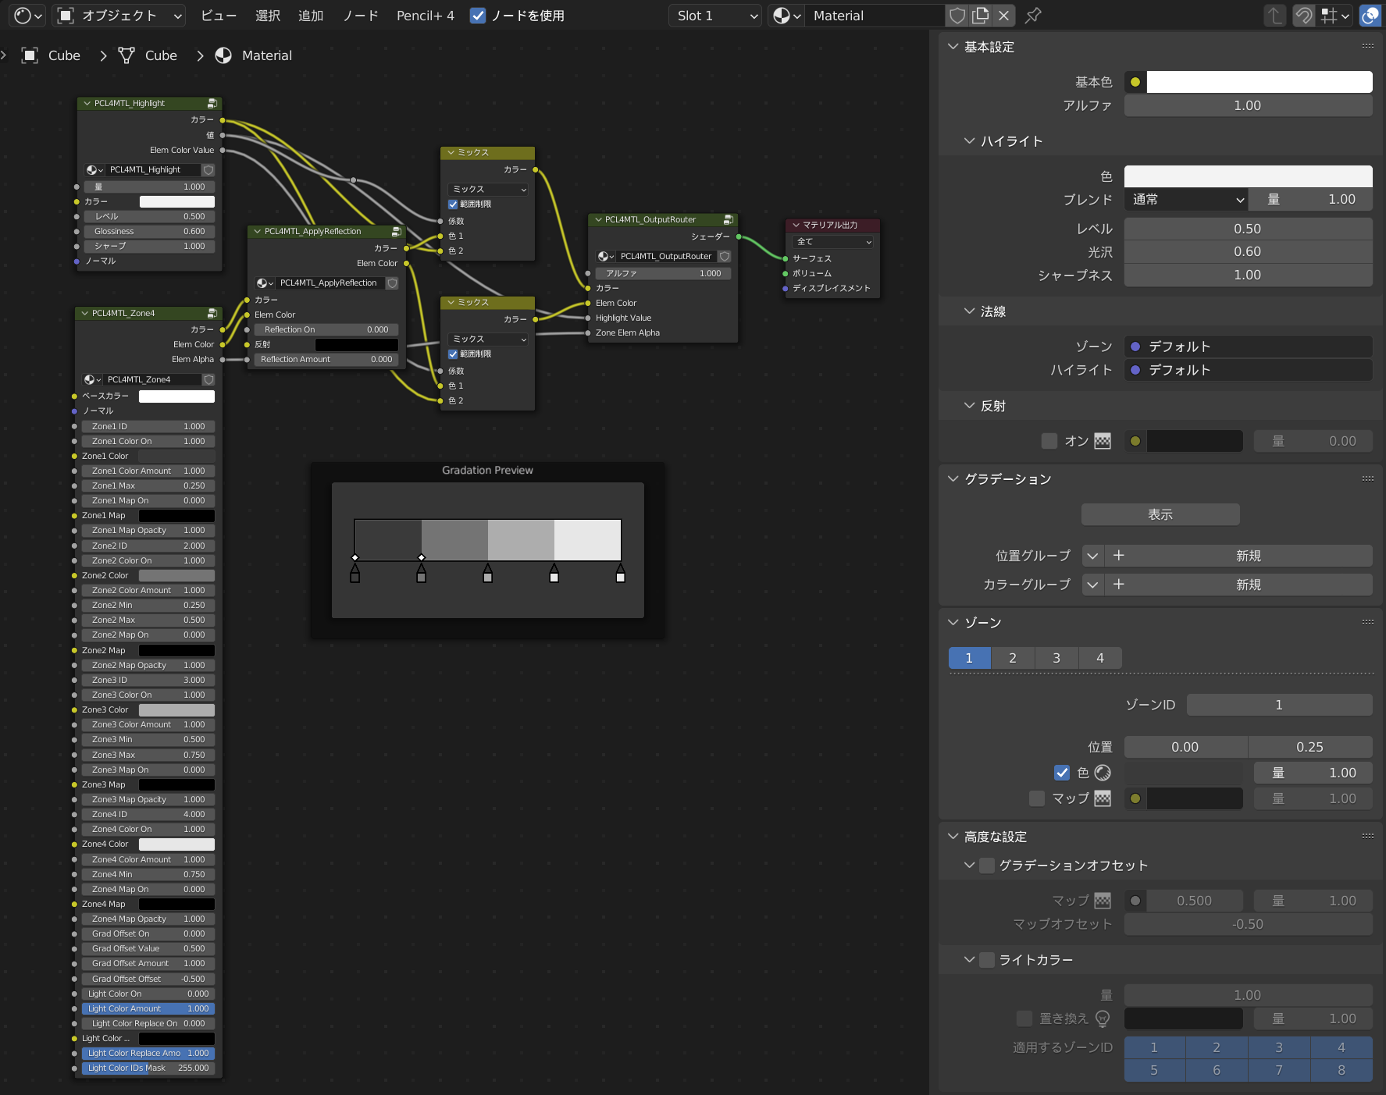Open オブジェクト shader type dropdown
The width and height of the screenshot is (1386, 1095).
coord(119,16)
